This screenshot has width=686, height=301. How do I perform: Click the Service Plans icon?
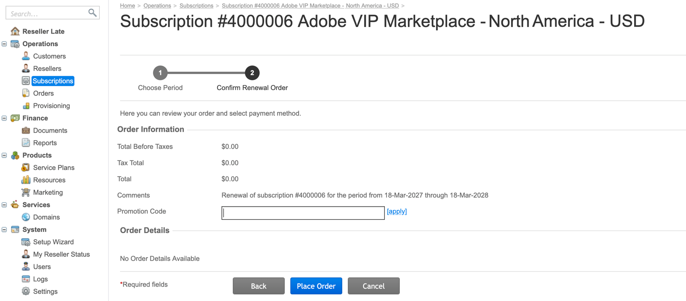coord(26,167)
